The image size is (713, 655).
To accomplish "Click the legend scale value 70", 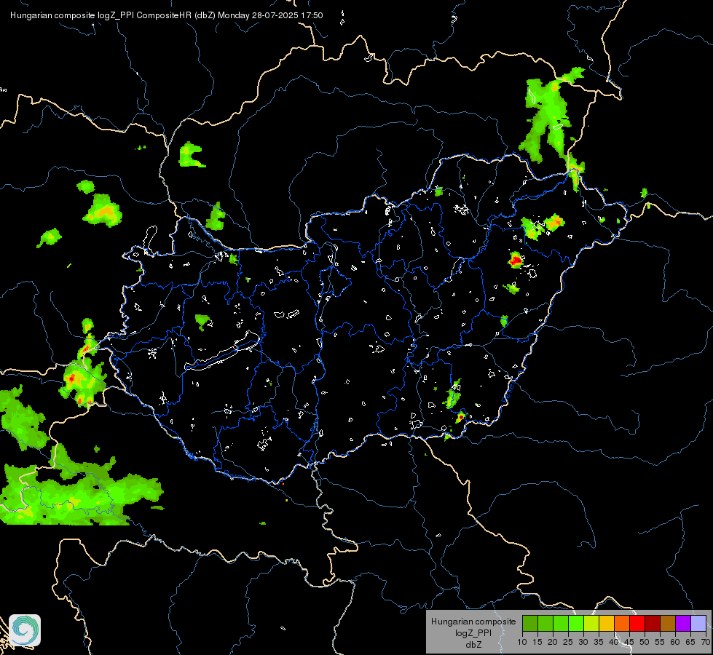I will [706, 643].
